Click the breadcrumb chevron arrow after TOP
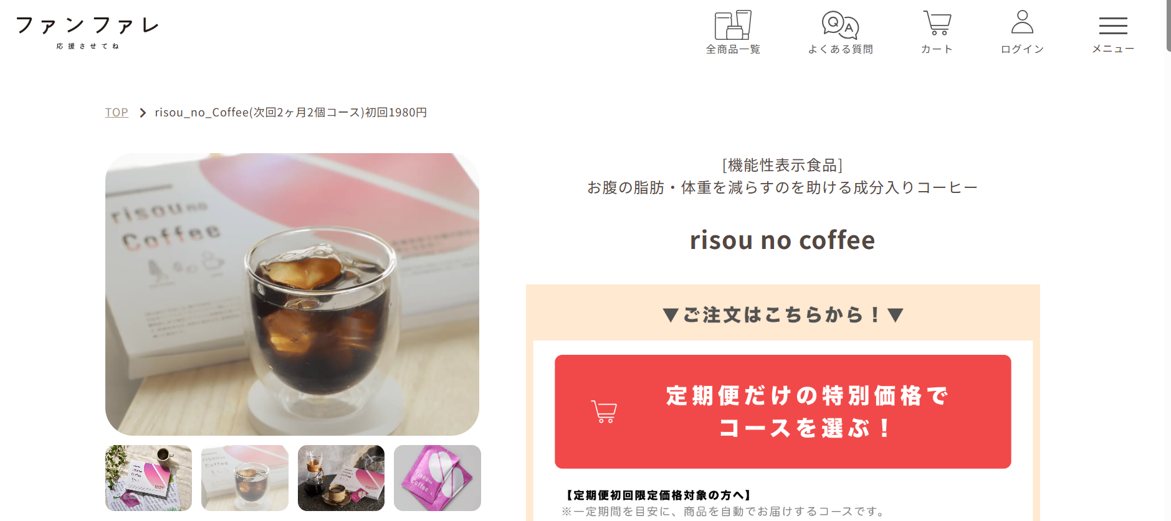The image size is (1171, 521). point(143,113)
